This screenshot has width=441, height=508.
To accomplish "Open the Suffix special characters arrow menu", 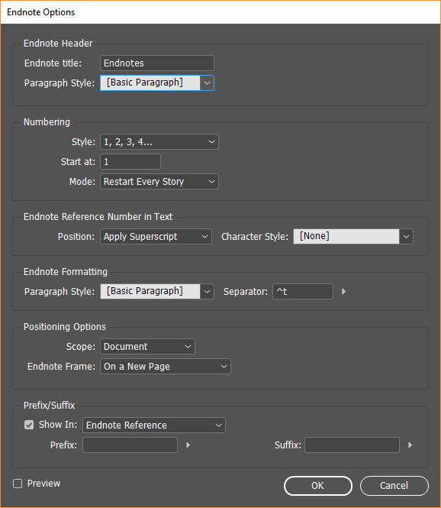I will (410, 445).
